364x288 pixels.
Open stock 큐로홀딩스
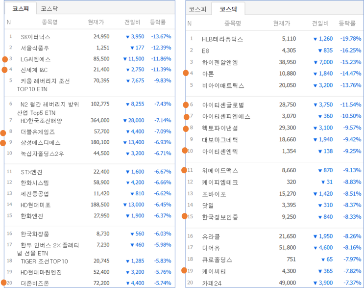tap(217, 260)
